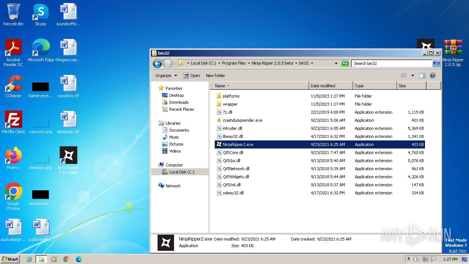
Task: Open Firefox desktop shortcut
Action: point(13,158)
